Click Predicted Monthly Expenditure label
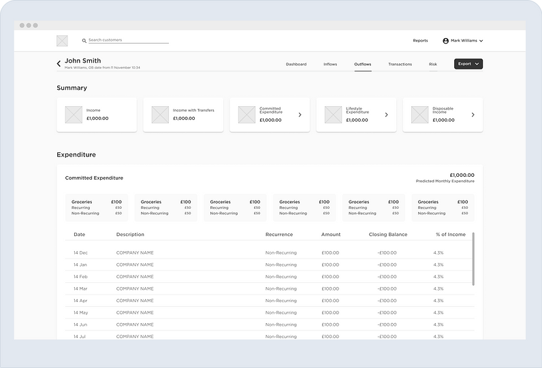The image size is (542, 368). pos(445,181)
